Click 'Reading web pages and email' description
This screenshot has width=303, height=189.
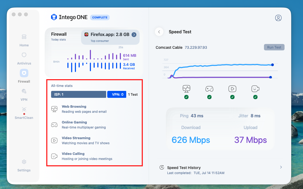point(84,112)
